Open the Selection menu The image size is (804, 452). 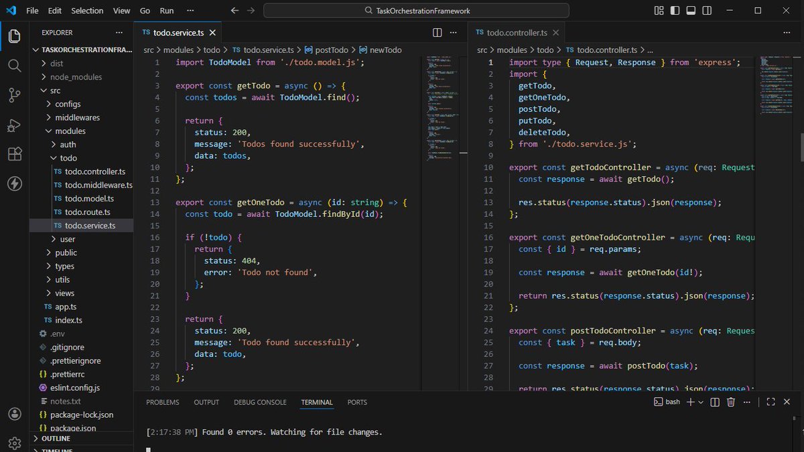87,11
